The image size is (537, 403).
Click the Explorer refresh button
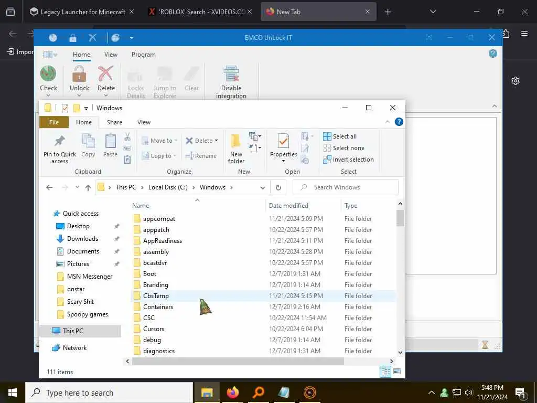pyautogui.click(x=278, y=187)
